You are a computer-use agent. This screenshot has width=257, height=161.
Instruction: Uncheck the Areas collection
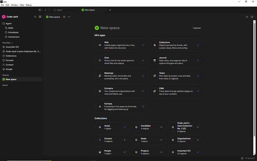tap(125, 127)
